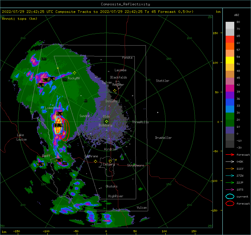Click the Airdrie label
251x235 pixels.
[110, 149]
